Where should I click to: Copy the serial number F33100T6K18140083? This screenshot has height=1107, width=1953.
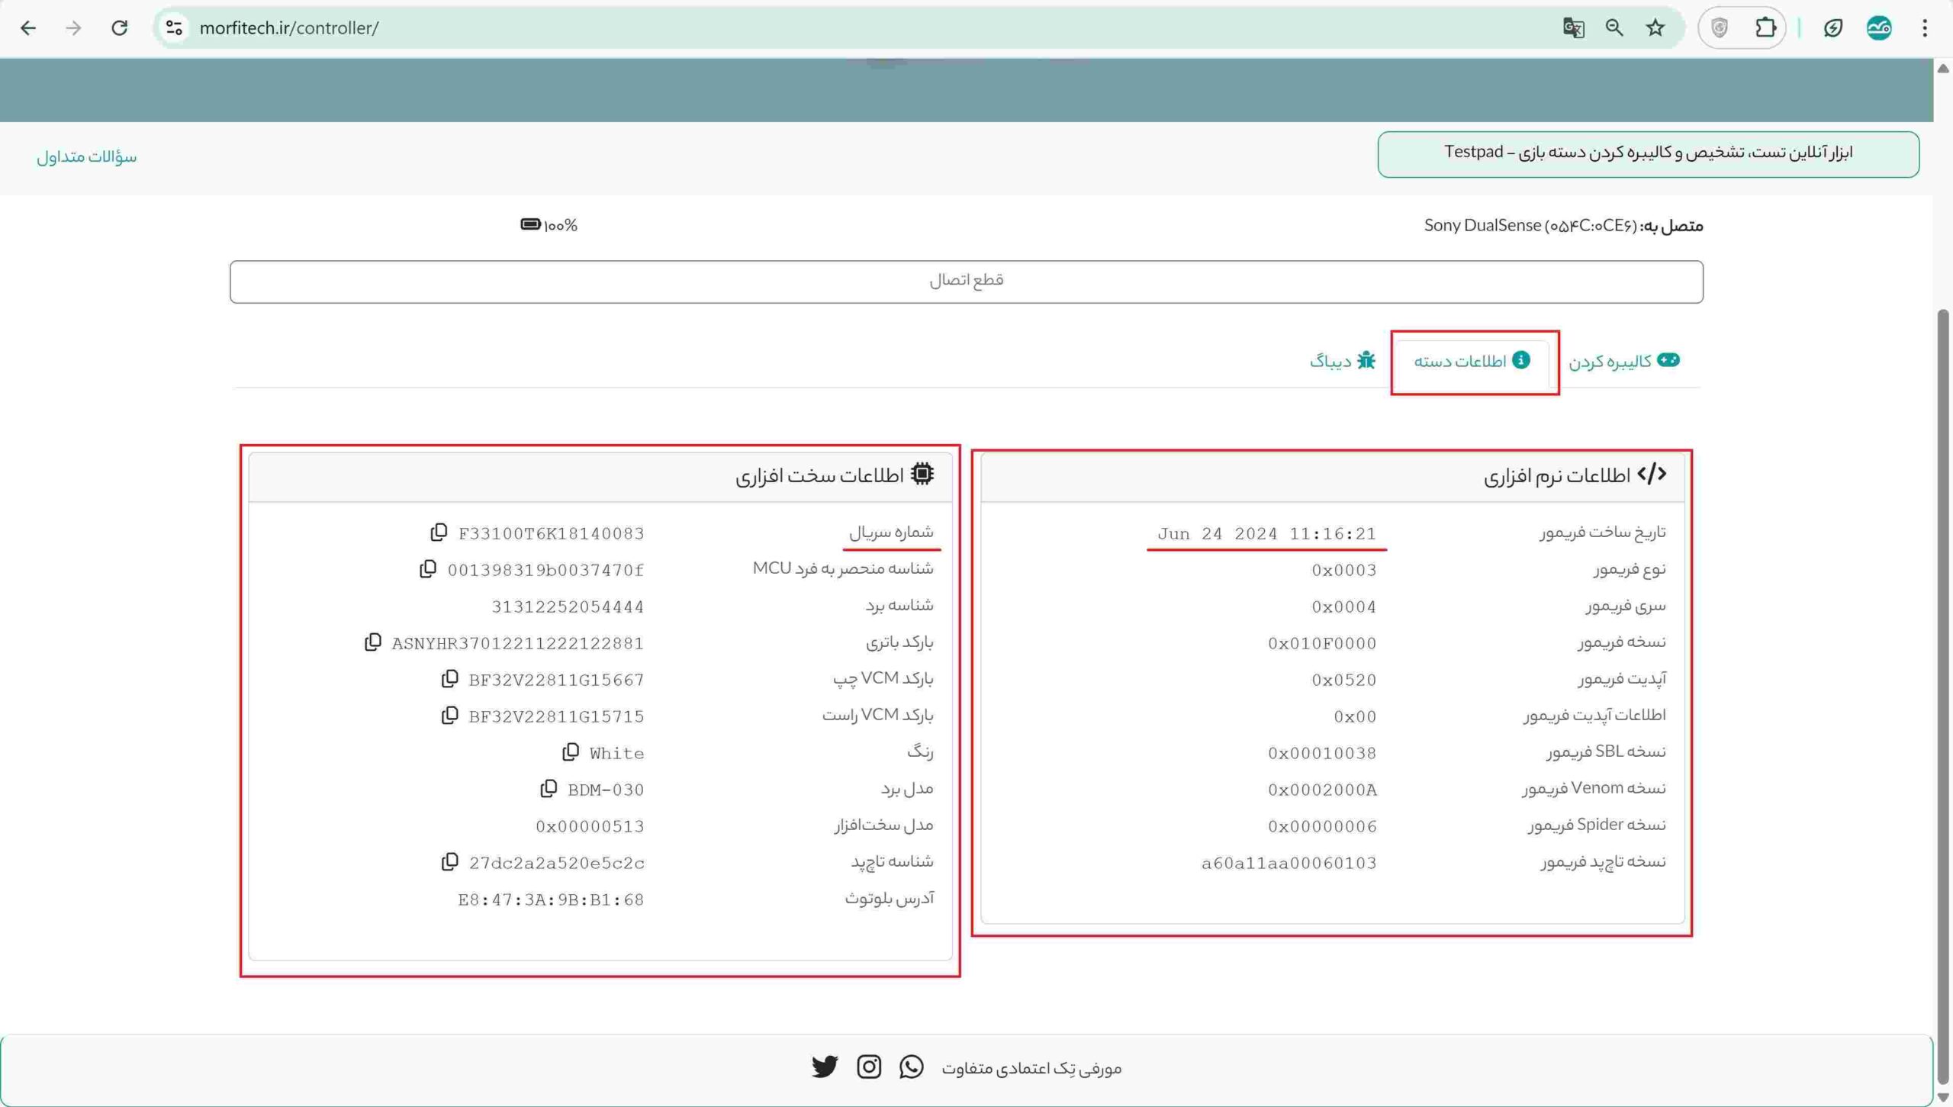439,532
